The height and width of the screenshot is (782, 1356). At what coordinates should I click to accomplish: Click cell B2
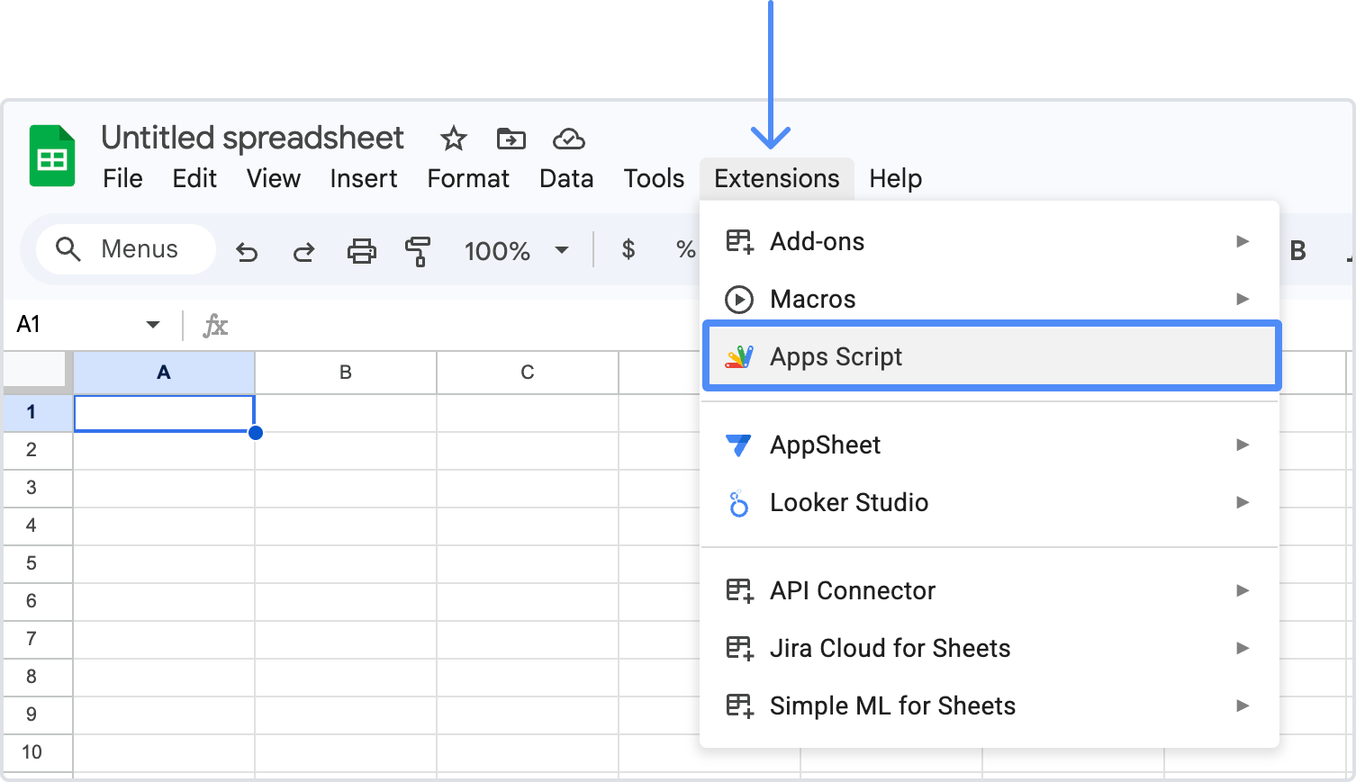coord(346,451)
